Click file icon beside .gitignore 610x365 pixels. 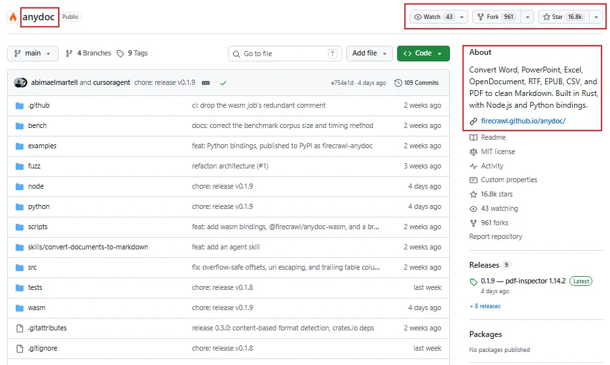[20, 348]
